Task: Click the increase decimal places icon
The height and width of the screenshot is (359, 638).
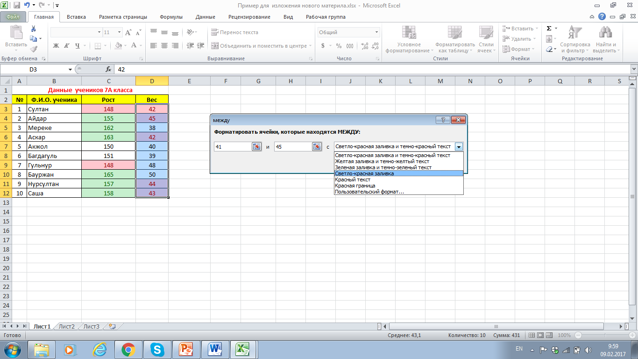Action: click(x=365, y=46)
